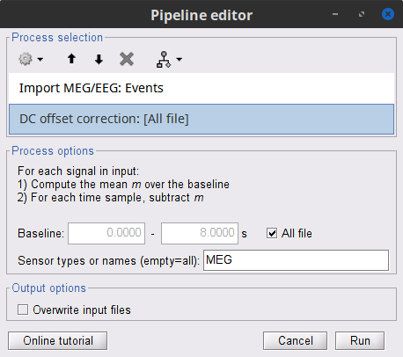This screenshot has width=403, height=357.
Task: Uncheck the All file checkbox
Action: coord(272,234)
